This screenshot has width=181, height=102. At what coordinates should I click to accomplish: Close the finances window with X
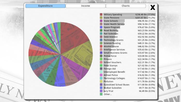point(153,8)
